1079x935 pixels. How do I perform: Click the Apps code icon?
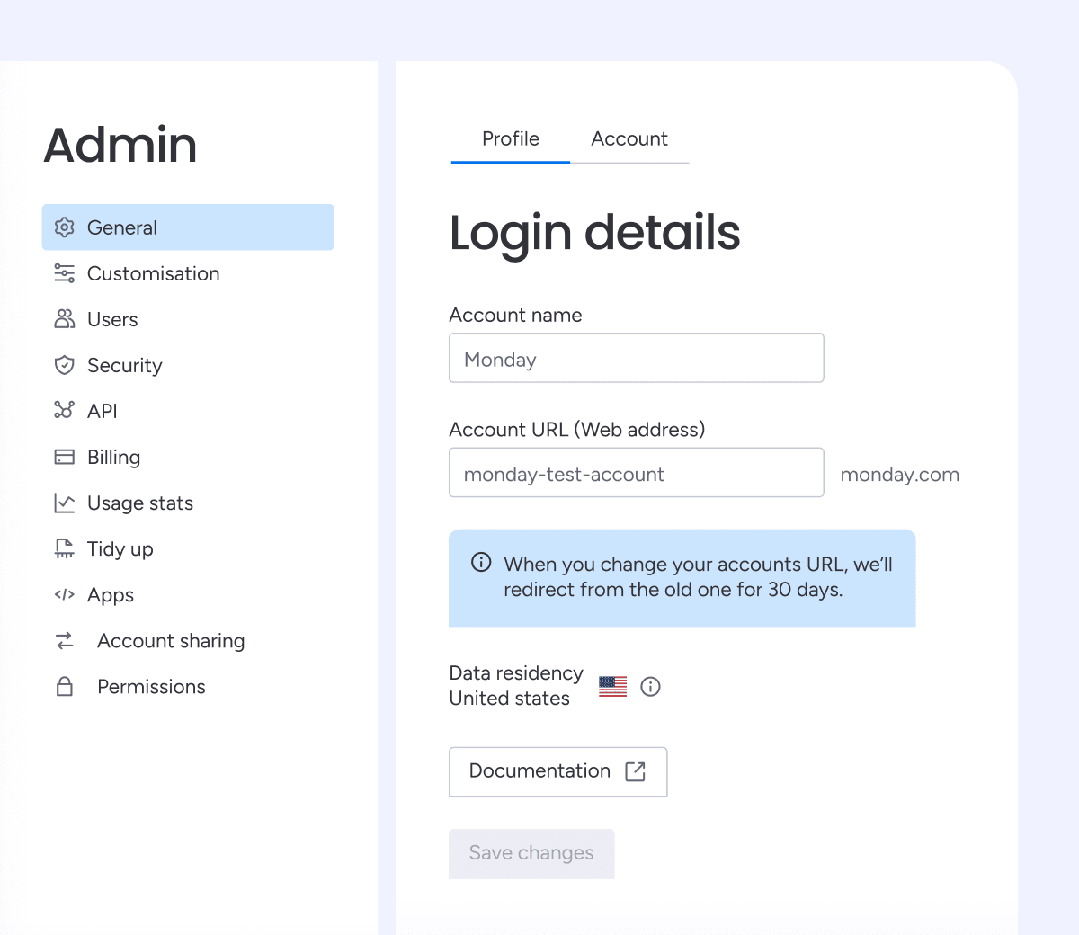click(x=64, y=594)
